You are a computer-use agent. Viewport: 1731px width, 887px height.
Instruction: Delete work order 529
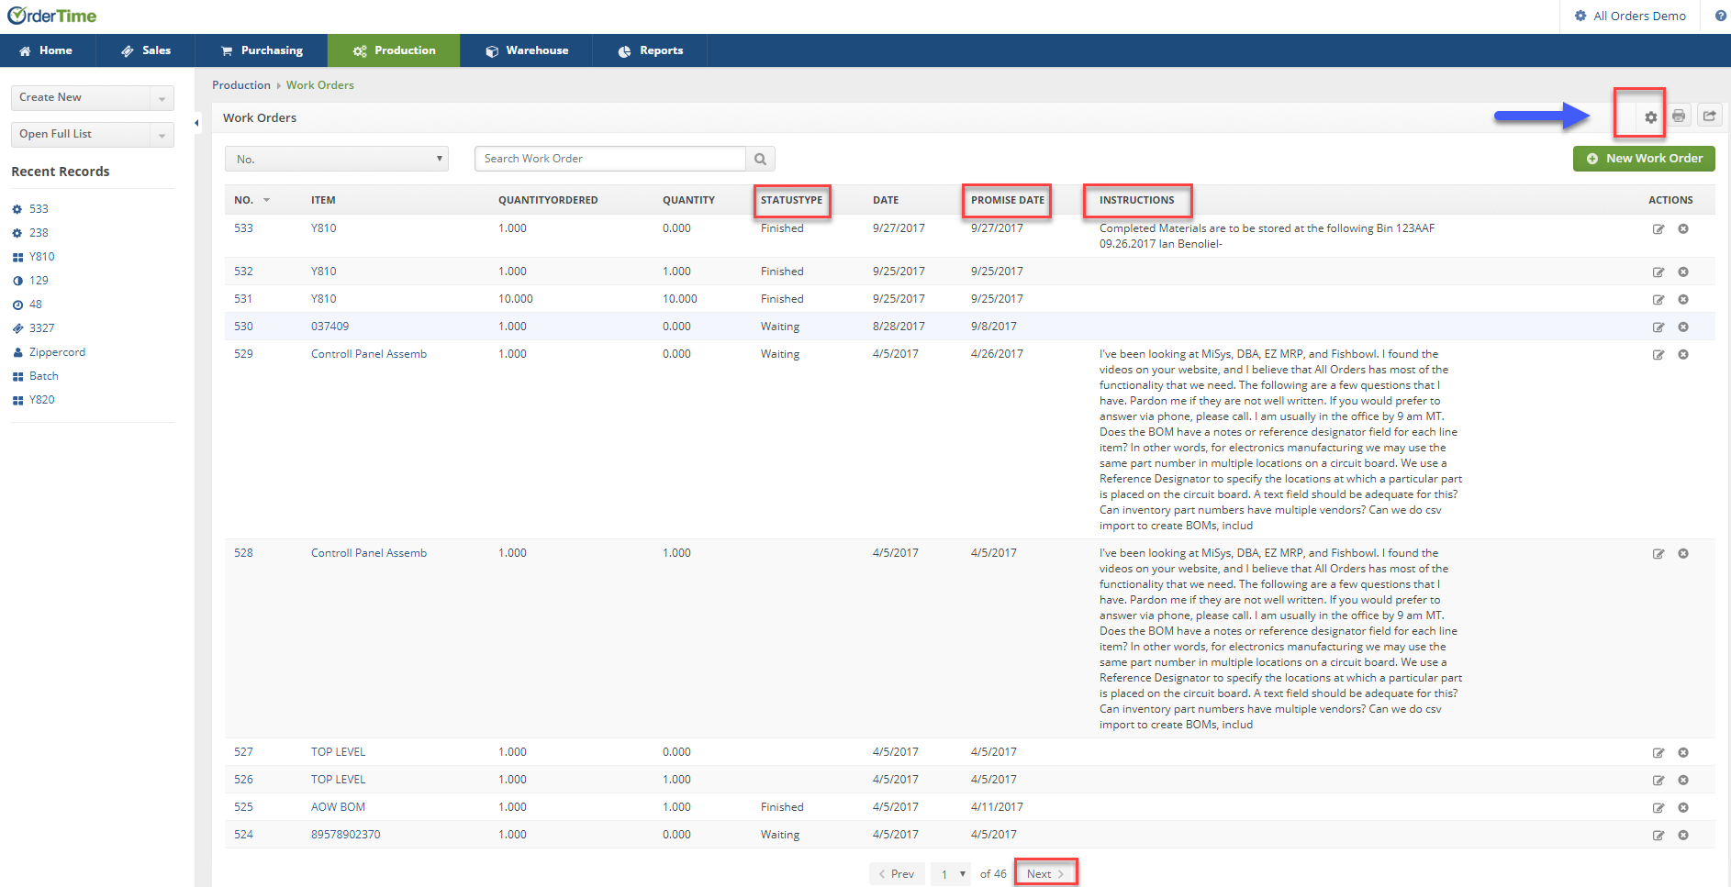point(1683,355)
